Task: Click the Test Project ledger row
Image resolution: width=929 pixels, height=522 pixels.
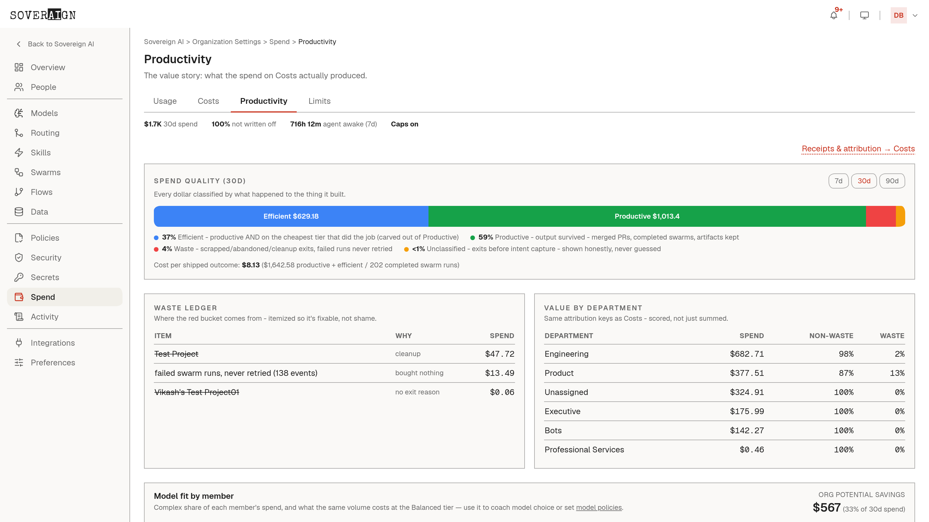Action: 334,354
